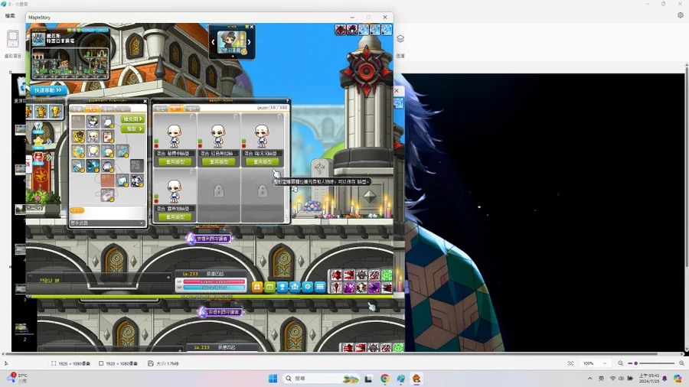This screenshot has height=387, width=689.
Task: Click Paint zoom in magnifier icon
Action: 681,363
